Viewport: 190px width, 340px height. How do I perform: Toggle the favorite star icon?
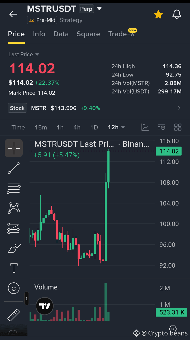pyautogui.click(x=158, y=14)
